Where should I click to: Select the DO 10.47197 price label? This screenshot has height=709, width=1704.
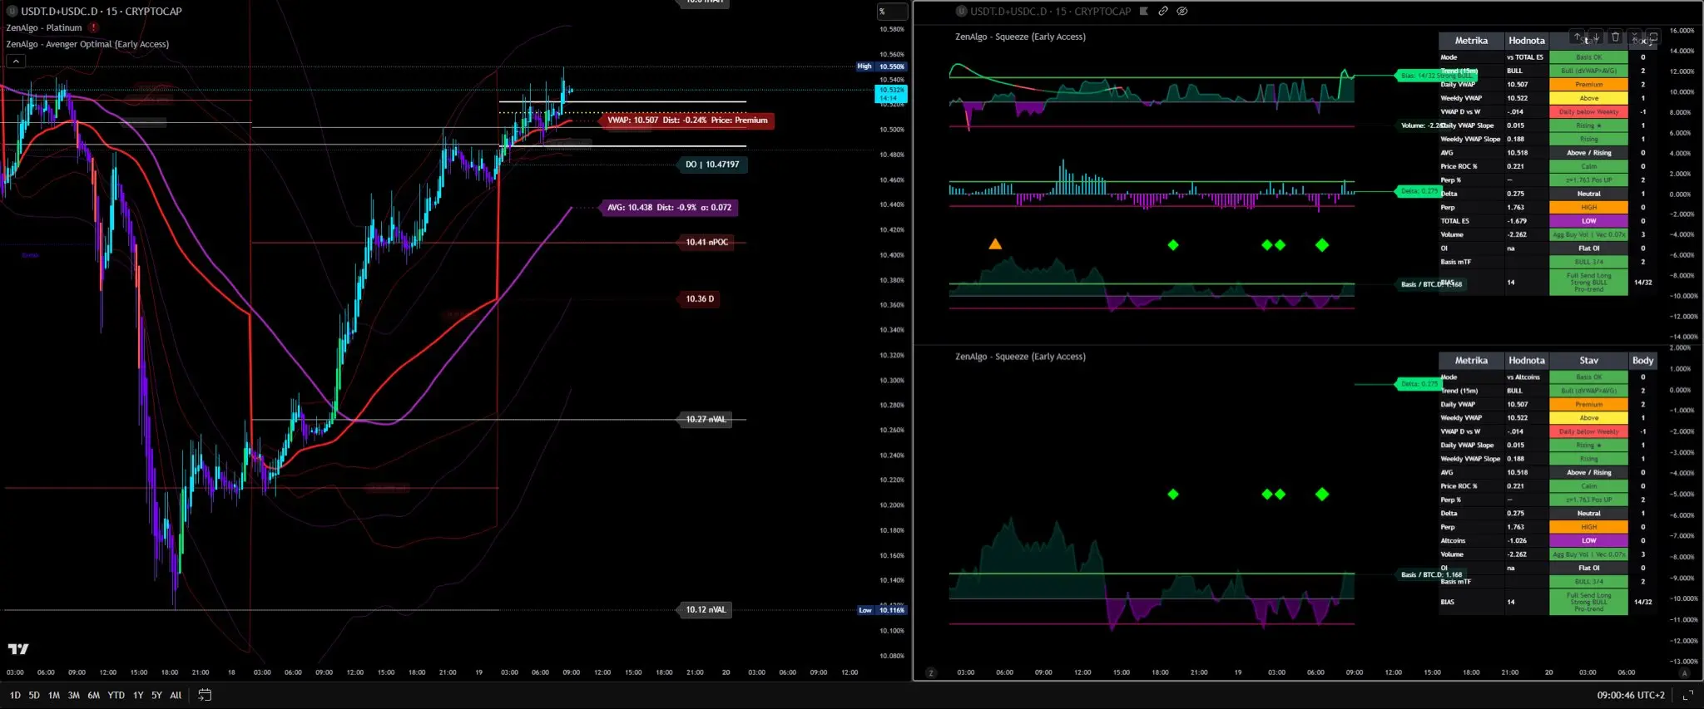pos(712,165)
